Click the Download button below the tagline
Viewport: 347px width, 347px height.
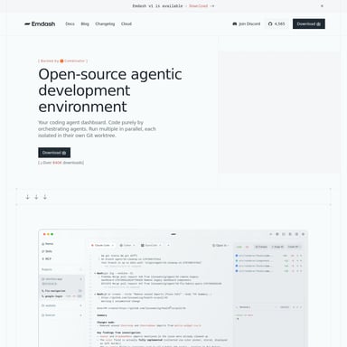54,153
